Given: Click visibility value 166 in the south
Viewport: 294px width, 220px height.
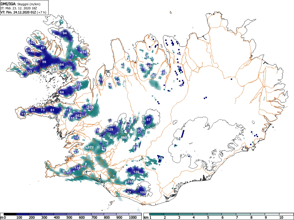Looking at the screenshot, I should (x=131, y=182).
